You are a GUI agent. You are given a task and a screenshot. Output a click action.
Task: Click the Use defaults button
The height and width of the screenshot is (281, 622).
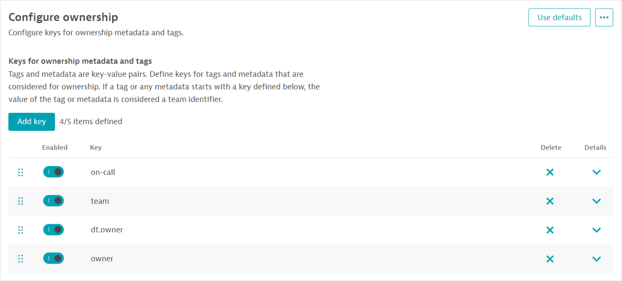pyautogui.click(x=559, y=17)
